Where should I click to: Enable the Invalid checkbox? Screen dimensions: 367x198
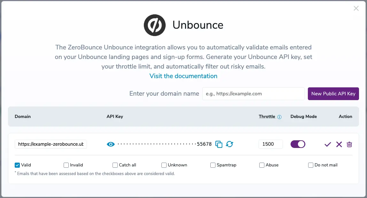click(66, 165)
